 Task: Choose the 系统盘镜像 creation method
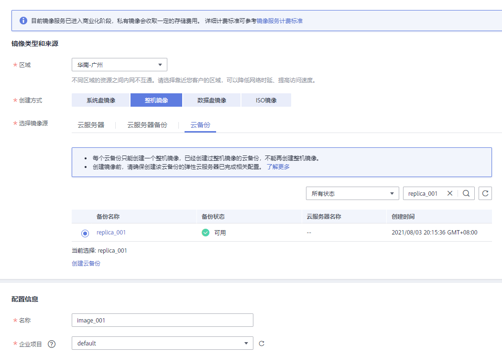(101, 100)
